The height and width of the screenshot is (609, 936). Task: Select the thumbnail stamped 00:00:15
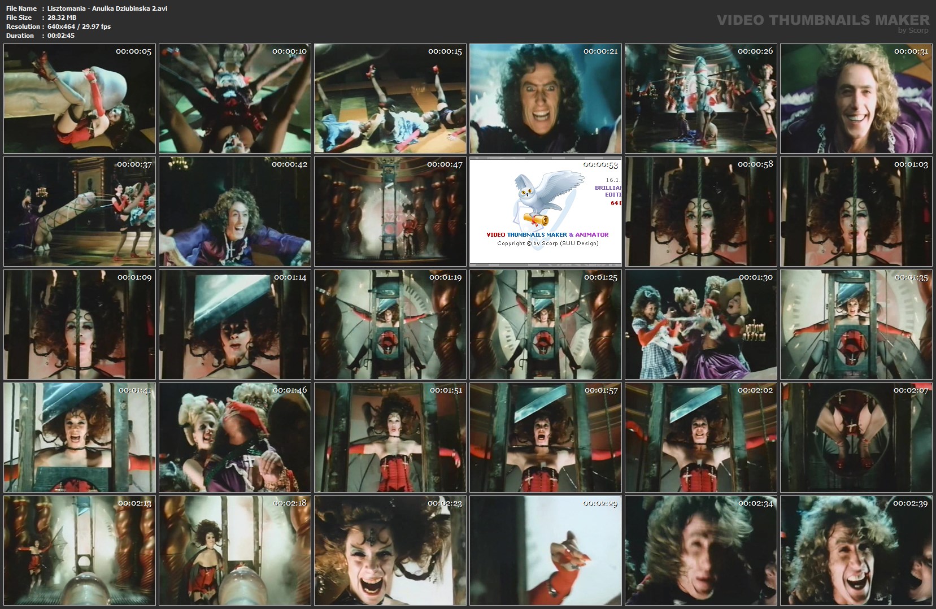coord(390,98)
